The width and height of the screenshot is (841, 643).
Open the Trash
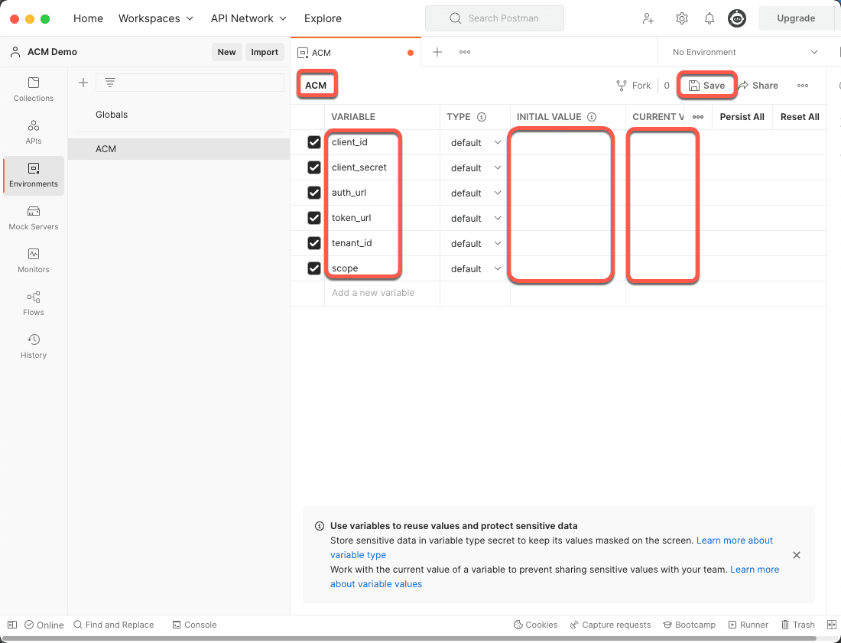[x=797, y=625]
